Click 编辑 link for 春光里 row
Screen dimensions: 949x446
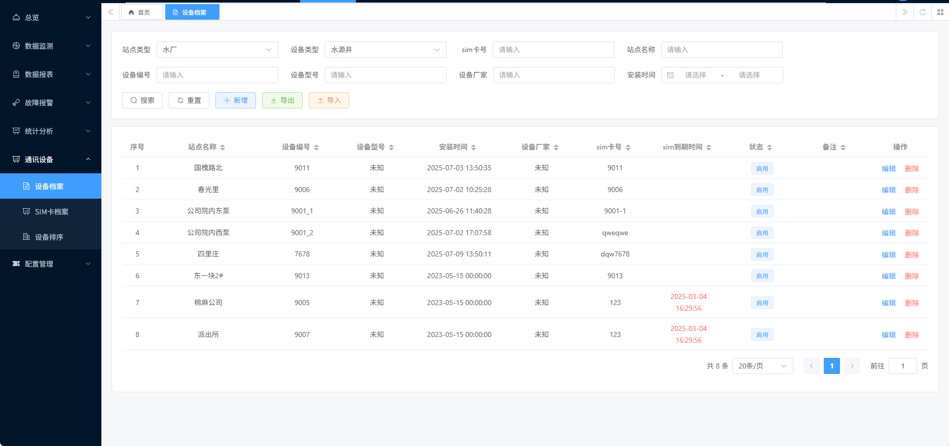888,190
